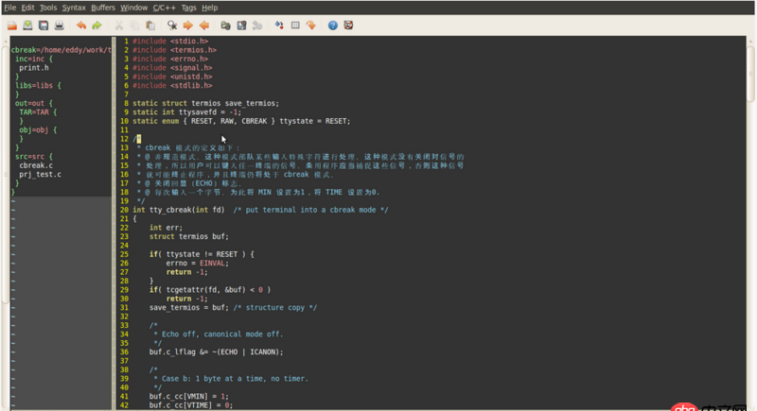
Task: Click the 'save_termios = buf;' line
Action: (x=189, y=308)
